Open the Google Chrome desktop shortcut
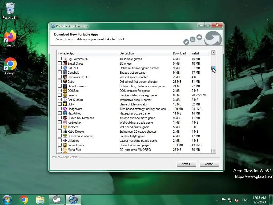The image size is (273, 205). coord(10,68)
